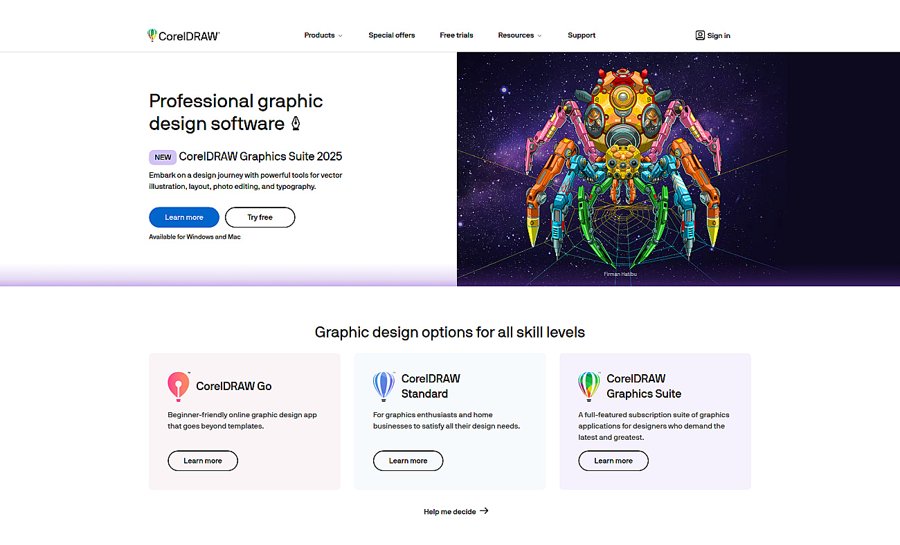This screenshot has width=900, height=545.
Task: Expand the Resources dropdown menu
Action: coord(520,35)
